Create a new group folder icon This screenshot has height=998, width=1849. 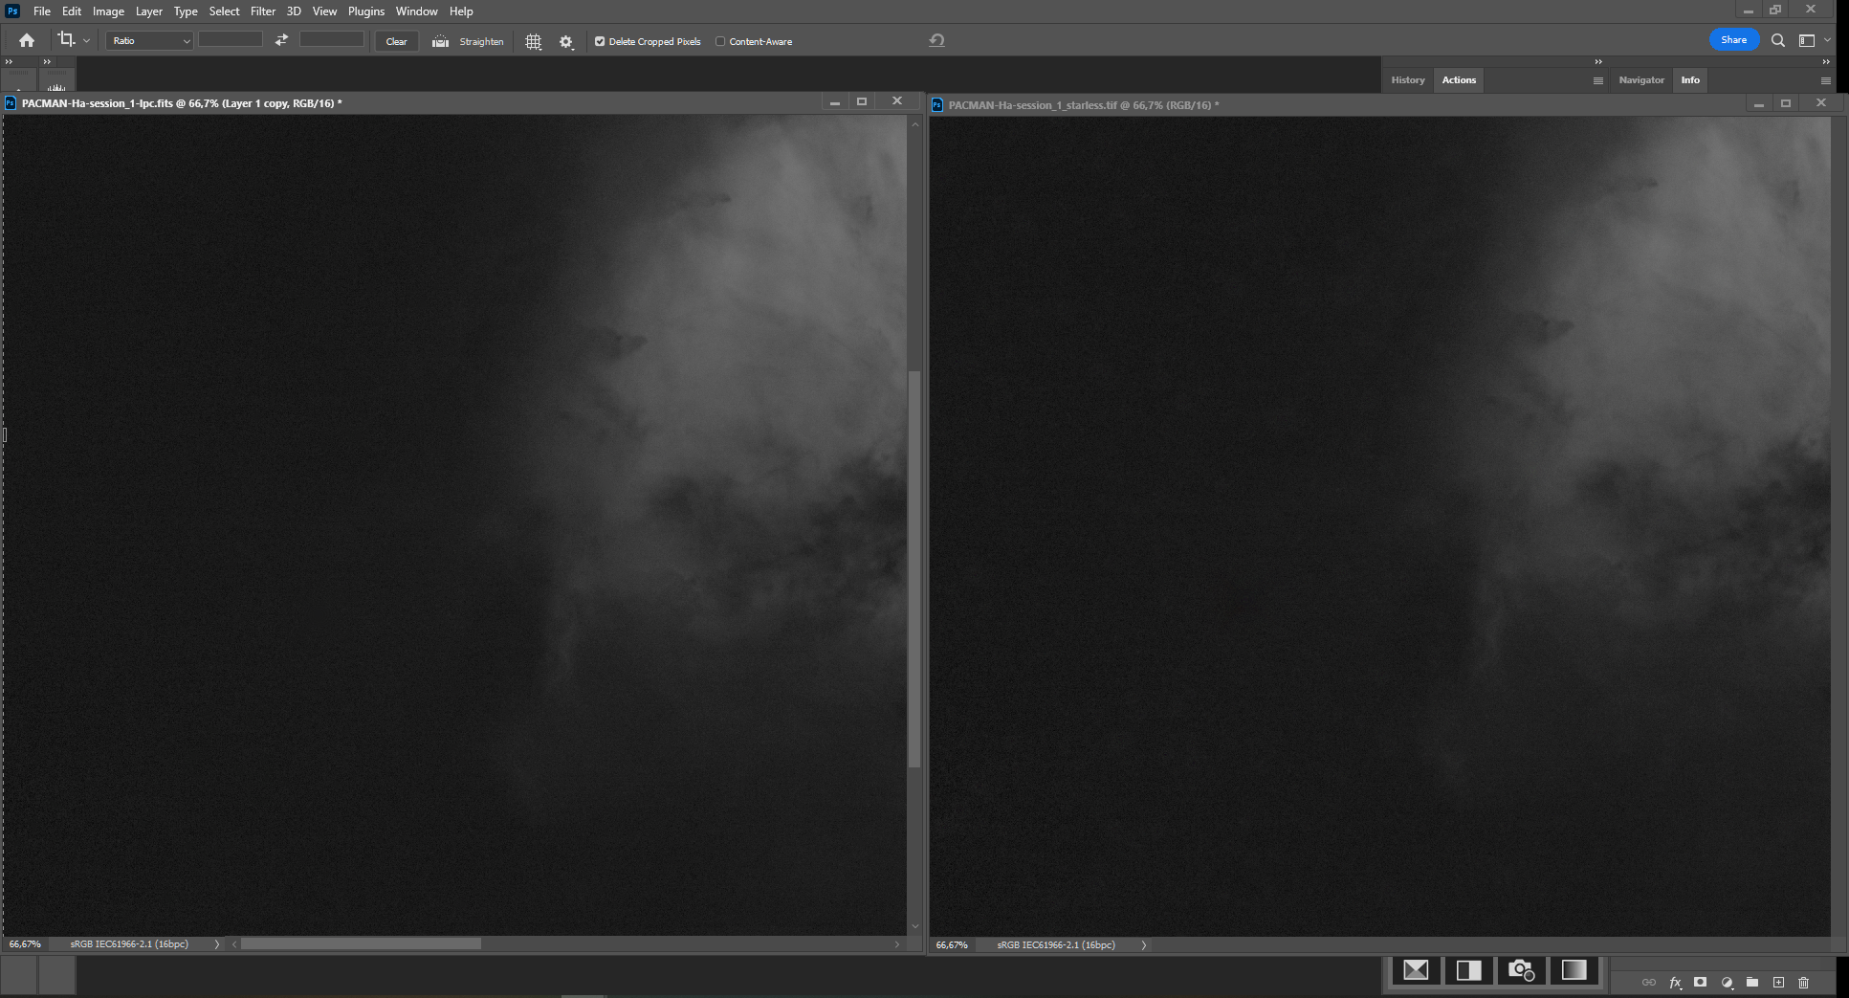1752,982
